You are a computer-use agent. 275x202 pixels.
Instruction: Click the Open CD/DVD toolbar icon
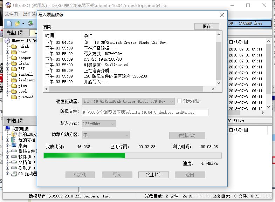point(31,23)
